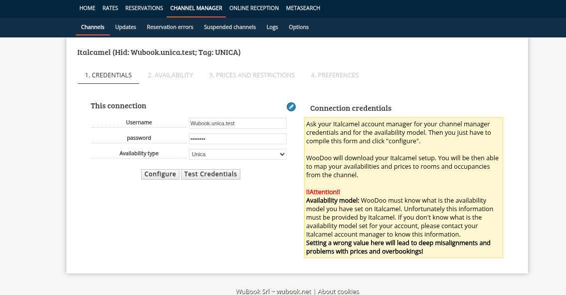Go to the Options sub-tab
The width and height of the screenshot is (566, 295).
(x=299, y=27)
